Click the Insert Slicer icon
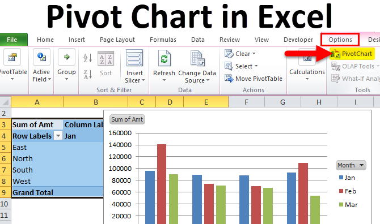The height and width of the screenshot is (224, 380). 134,58
